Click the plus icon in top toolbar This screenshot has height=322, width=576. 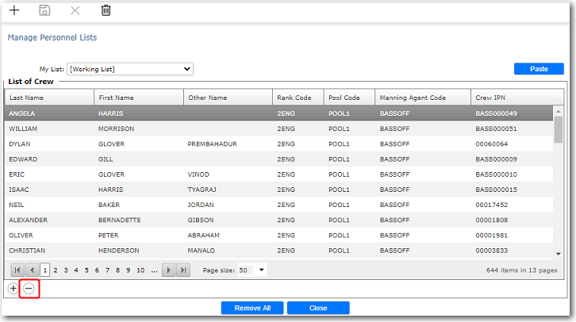[14, 10]
